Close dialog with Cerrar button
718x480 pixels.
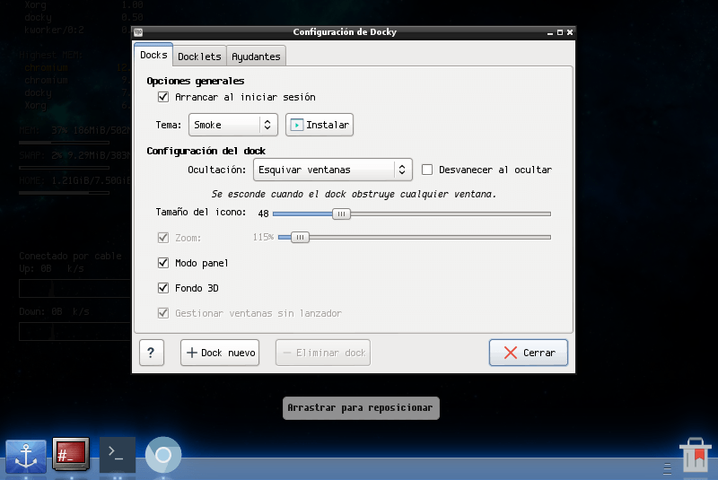pyautogui.click(x=529, y=353)
